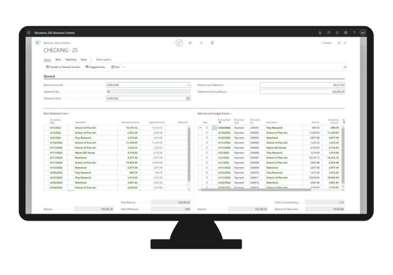Collapse the page using the diagonal arrows icon
Viewport: 393px width, 275px height.
345,43
